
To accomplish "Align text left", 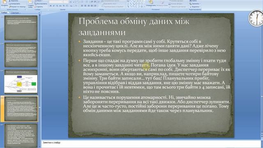I will coord(82,6).
